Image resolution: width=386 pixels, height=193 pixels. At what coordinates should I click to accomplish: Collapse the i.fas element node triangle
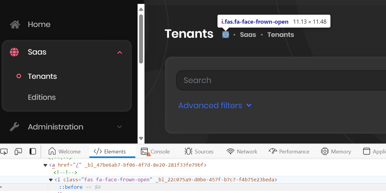[x=51, y=180]
